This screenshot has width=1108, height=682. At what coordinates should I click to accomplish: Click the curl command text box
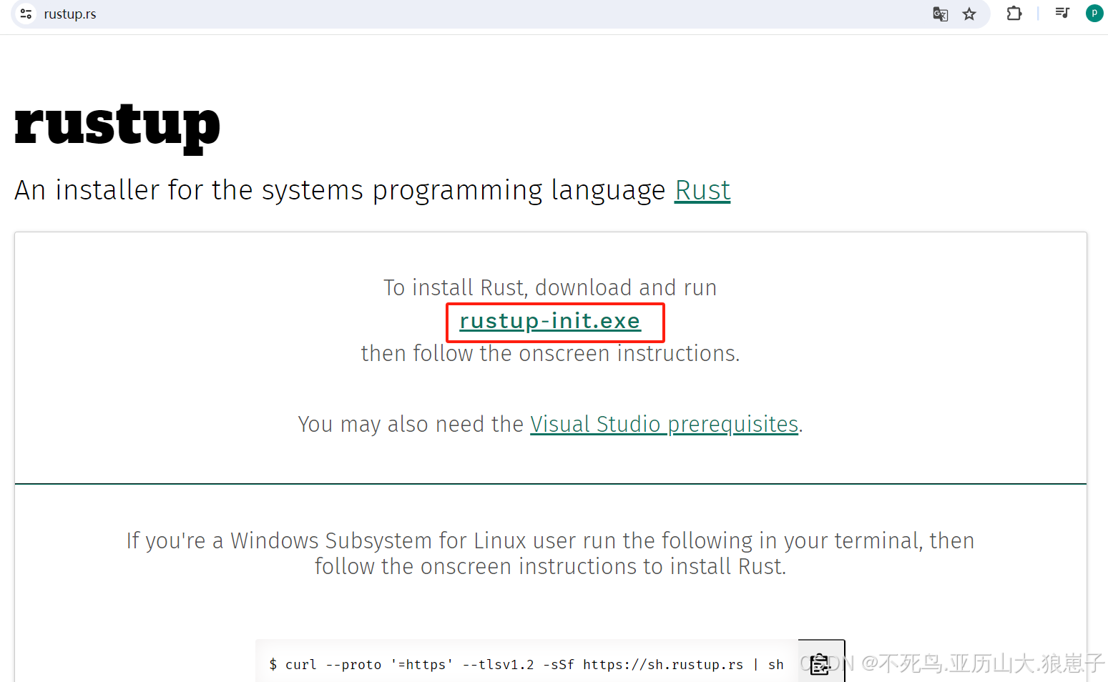pyautogui.click(x=526, y=662)
